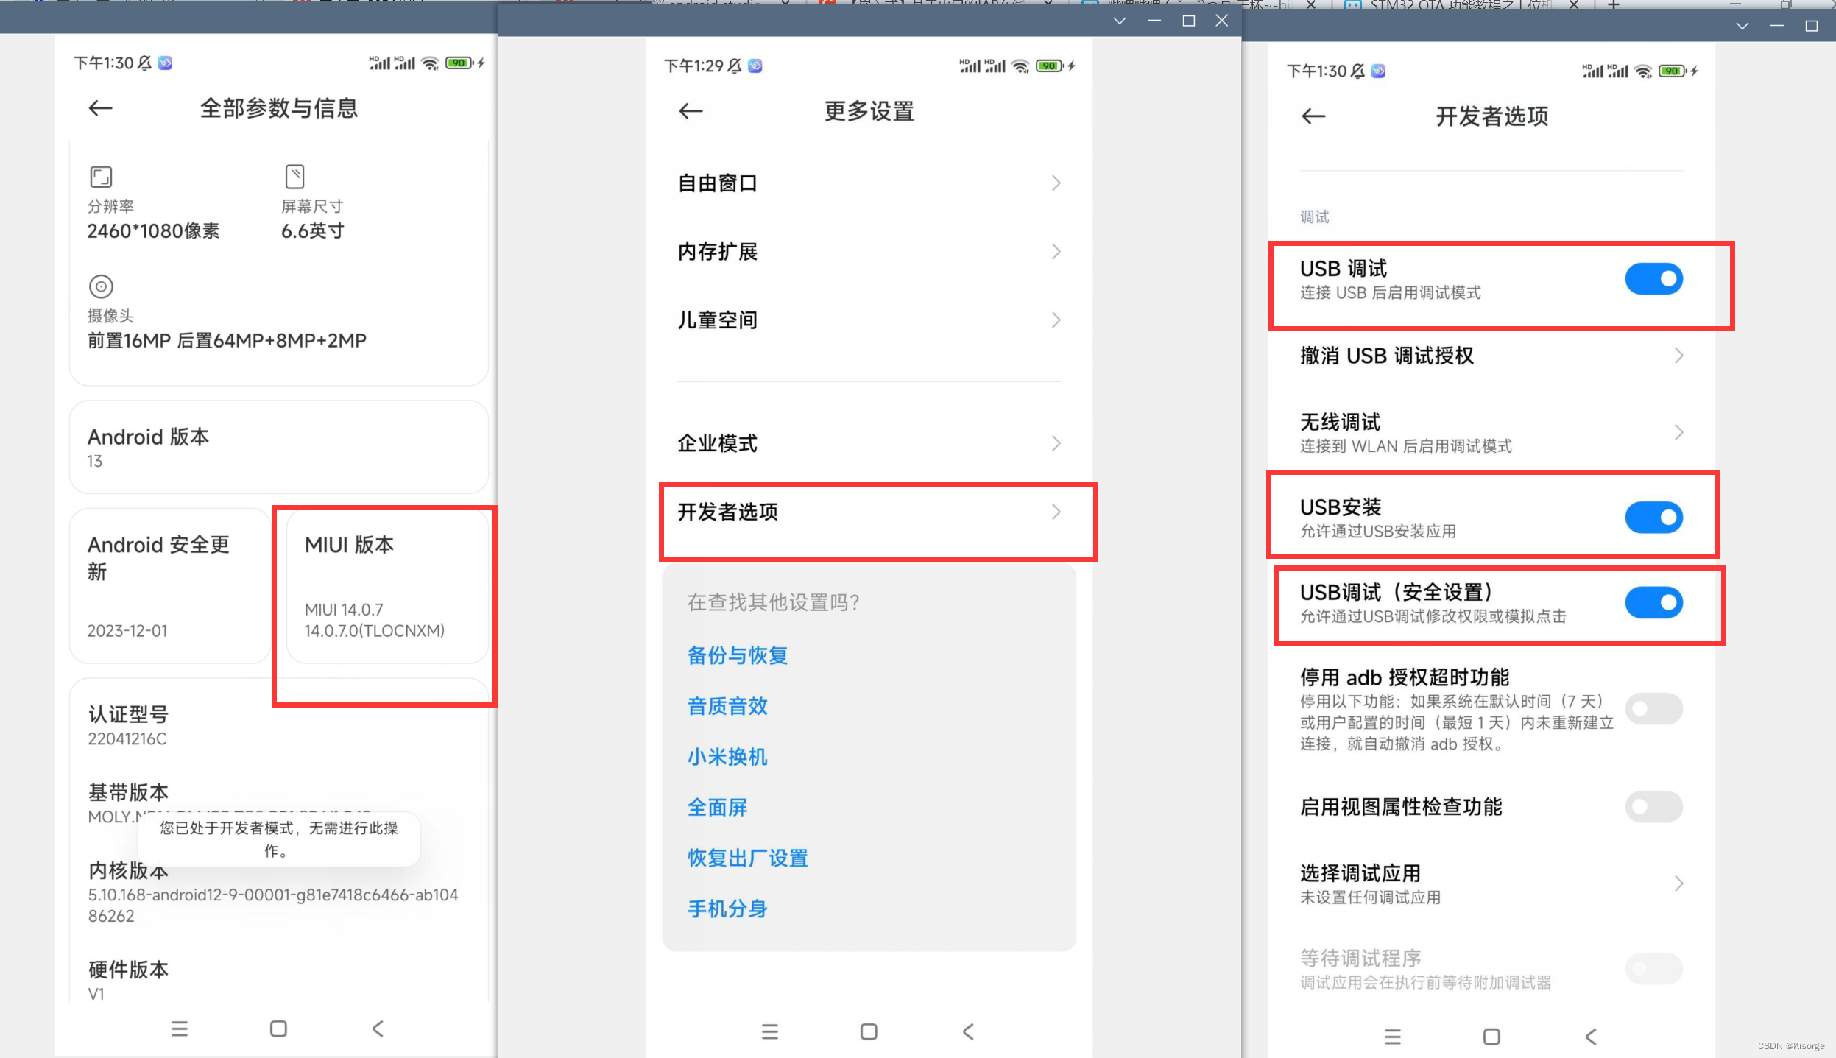This screenshot has height=1058, width=1836.
Task: Open 无线调试 chevron
Action: tap(1679, 432)
